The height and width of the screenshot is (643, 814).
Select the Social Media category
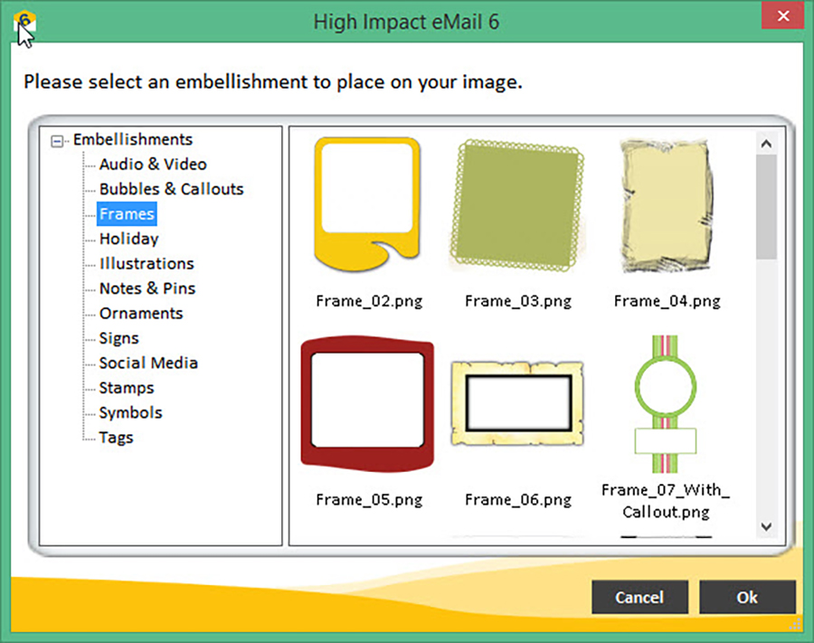[x=148, y=363]
